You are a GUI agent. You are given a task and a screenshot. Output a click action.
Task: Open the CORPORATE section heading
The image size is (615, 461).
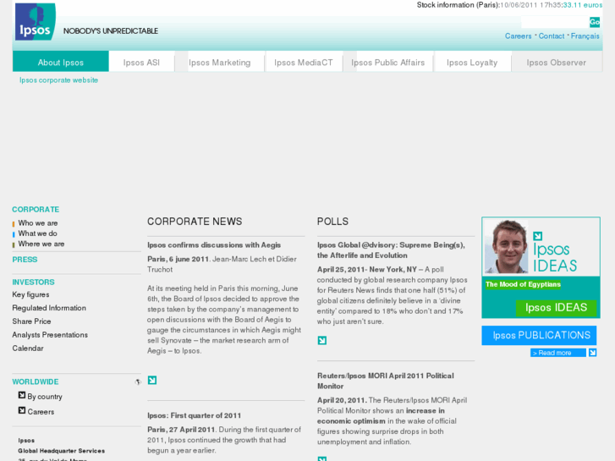(x=36, y=210)
